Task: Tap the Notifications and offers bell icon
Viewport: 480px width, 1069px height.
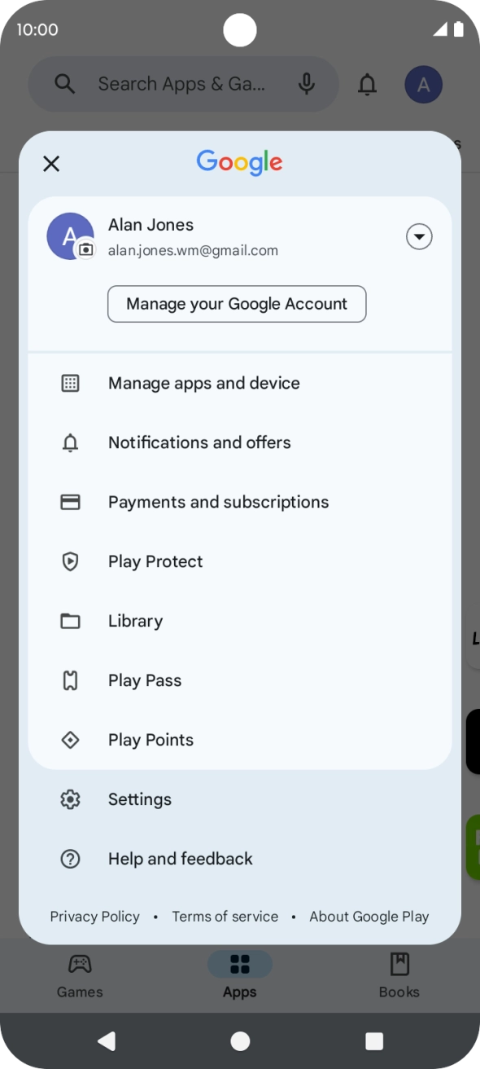Action: 71,442
